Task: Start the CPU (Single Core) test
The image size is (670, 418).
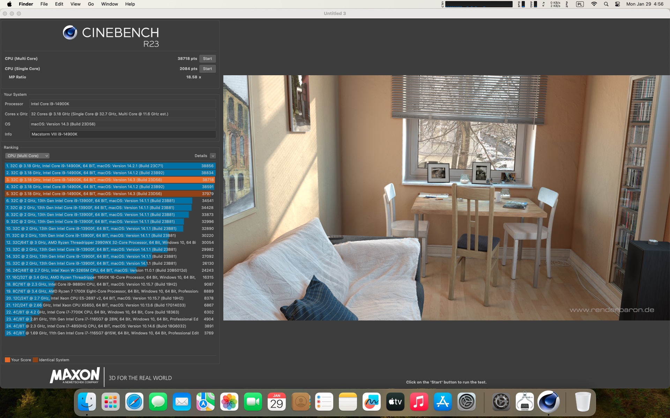Action: point(207,69)
